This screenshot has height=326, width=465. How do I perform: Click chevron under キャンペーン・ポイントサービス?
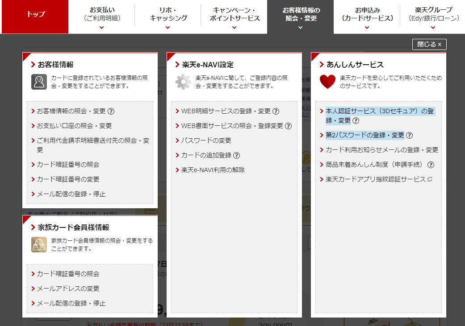point(234,28)
